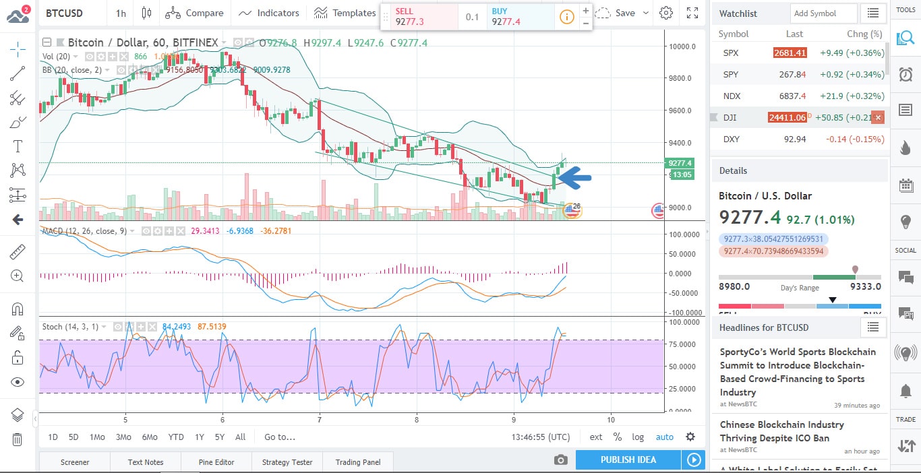Open the order panel arrows icon

point(905,445)
